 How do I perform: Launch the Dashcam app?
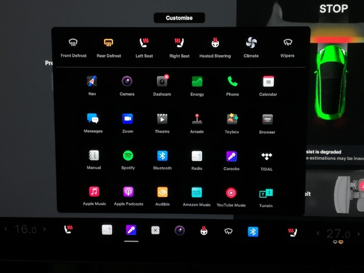162,82
